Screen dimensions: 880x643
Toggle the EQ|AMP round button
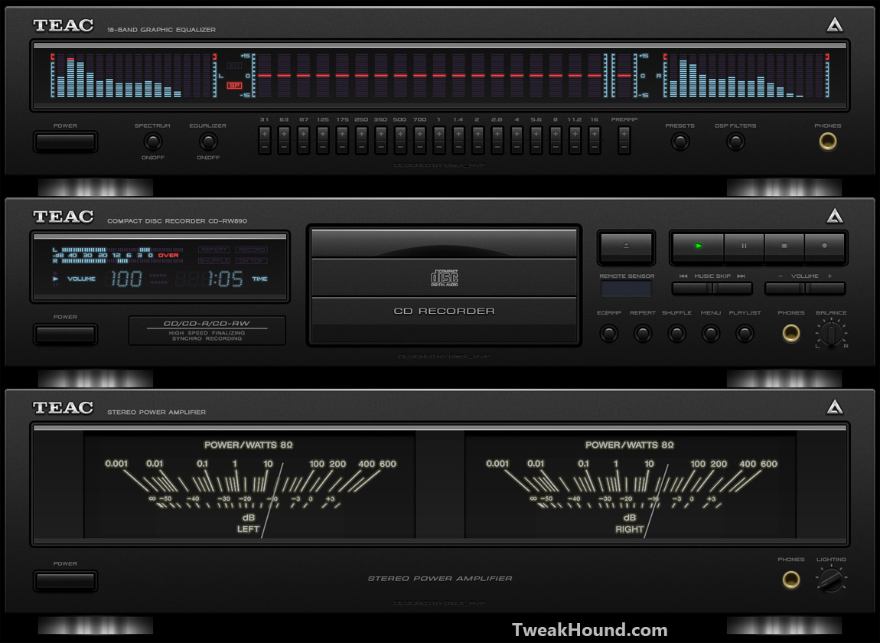pyautogui.click(x=609, y=334)
